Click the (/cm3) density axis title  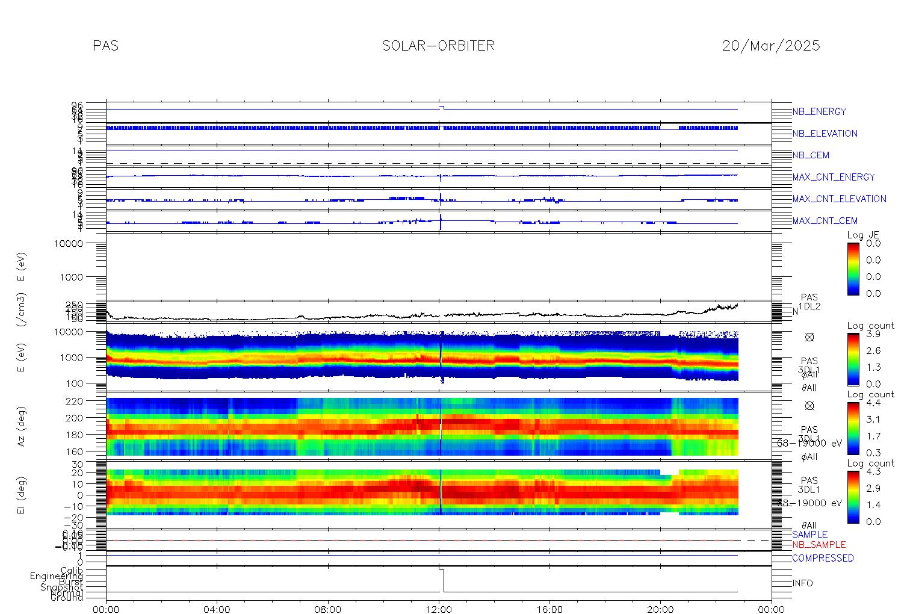point(21,310)
